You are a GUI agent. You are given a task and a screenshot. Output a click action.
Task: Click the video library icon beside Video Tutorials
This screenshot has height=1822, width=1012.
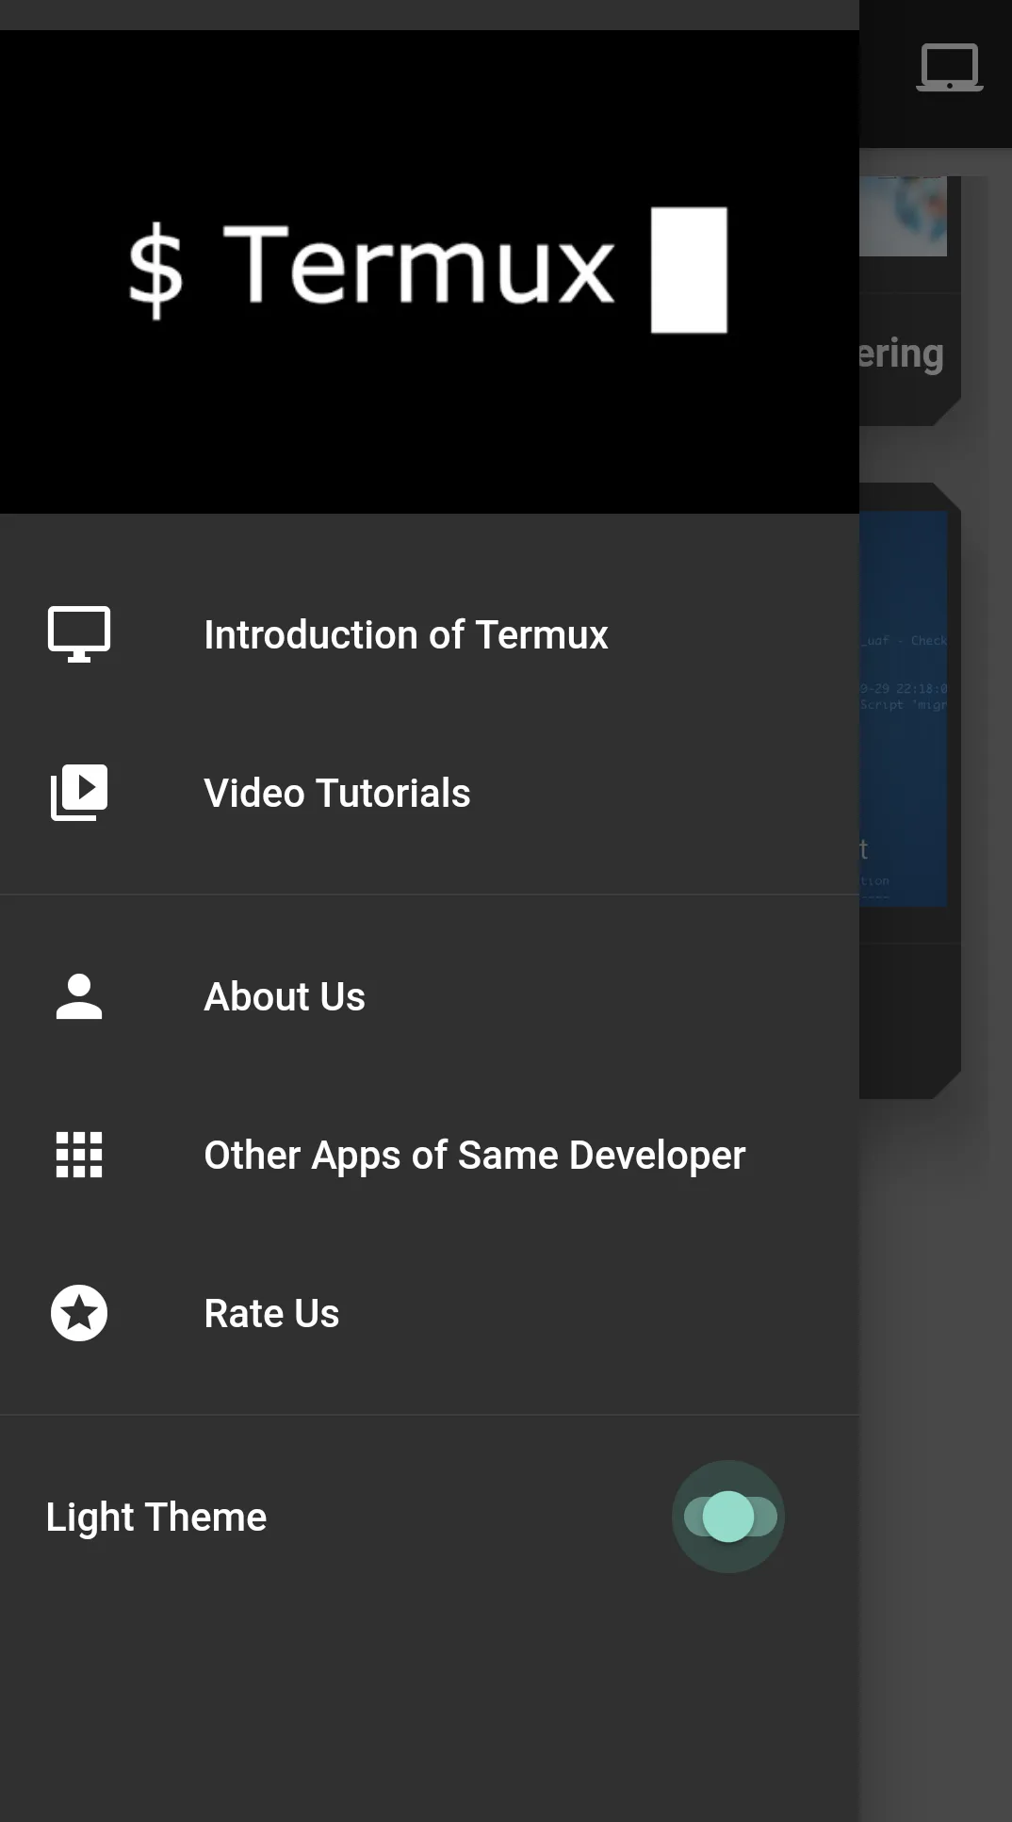click(x=79, y=793)
